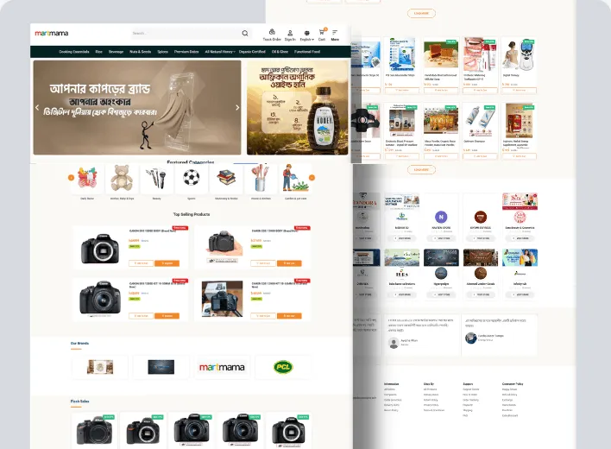The width and height of the screenshot is (611, 449).
Task: Open the Garden & pet care category
Action: click(x=295, y=178)
